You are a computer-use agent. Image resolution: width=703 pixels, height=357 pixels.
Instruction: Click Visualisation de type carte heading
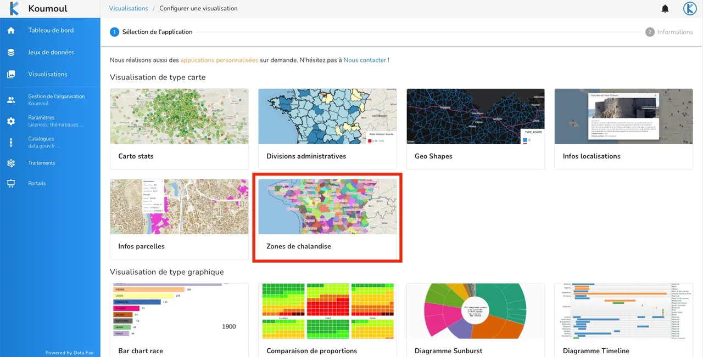(158, 77)
